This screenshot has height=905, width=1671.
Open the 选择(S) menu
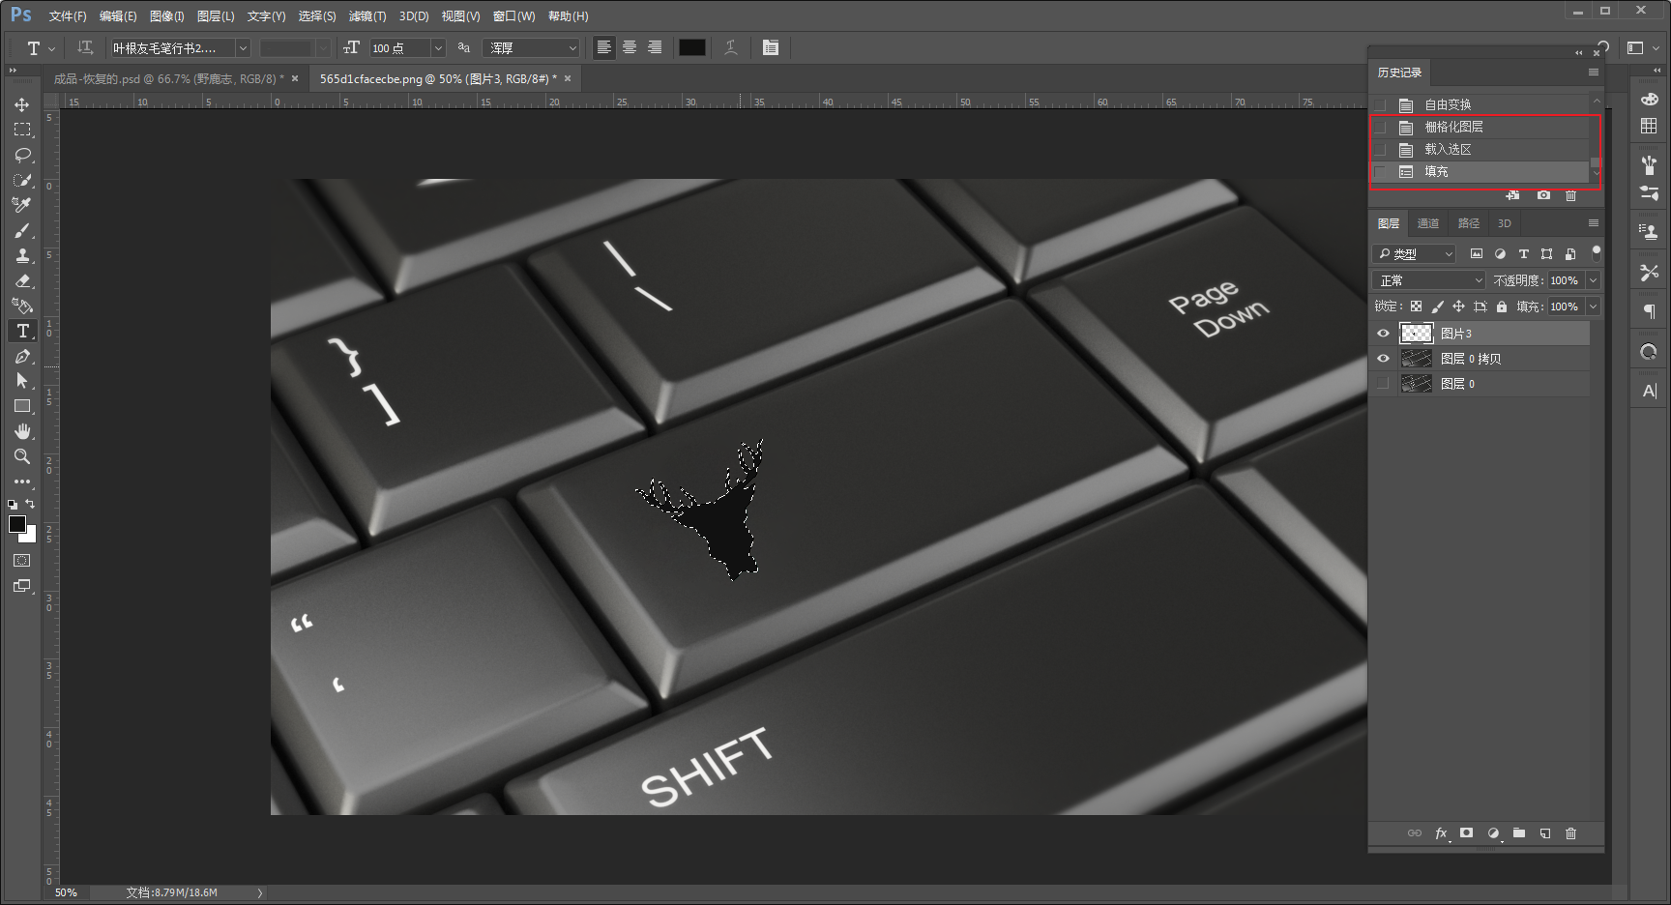click(317, 16)
